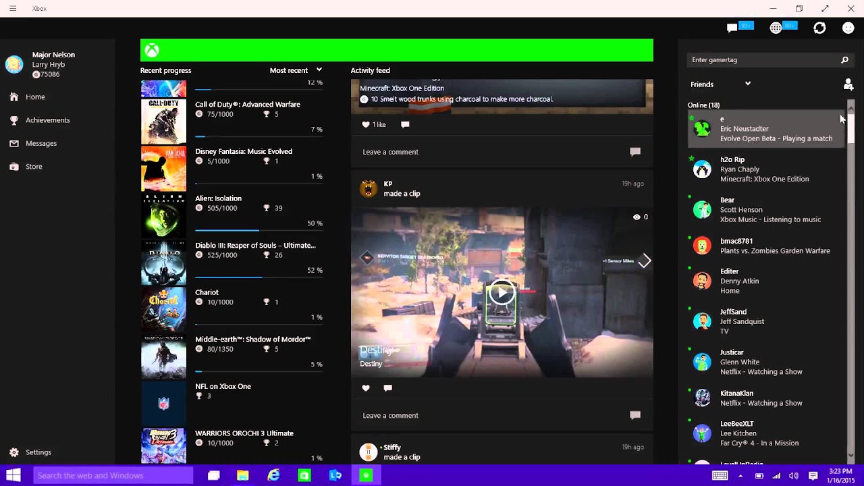The image size is (864, 486).
Task: Select friend Bear Scott Henson
Action: point(767,209)
